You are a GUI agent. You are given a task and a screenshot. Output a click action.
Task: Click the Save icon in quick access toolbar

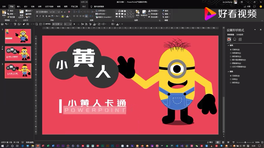pos(2,24)
